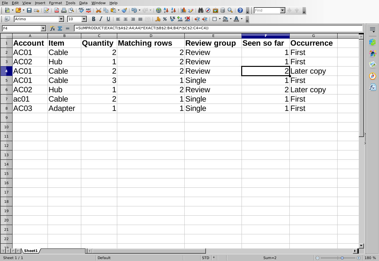This screenshot has width=379, height=261.
Task: Apply Font Color with A icon
Action: (236, 19)
